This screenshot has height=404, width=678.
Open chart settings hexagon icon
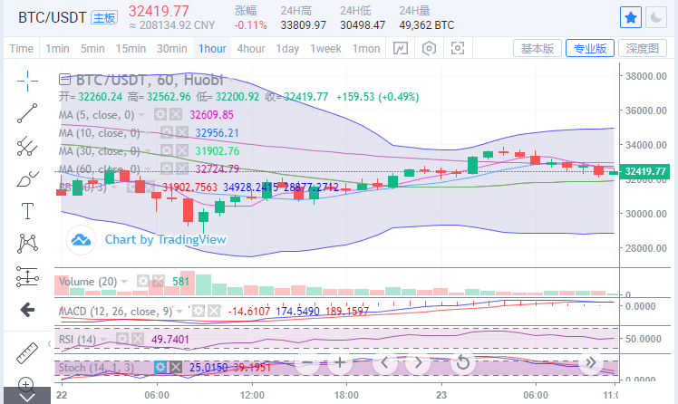(429, 48)
